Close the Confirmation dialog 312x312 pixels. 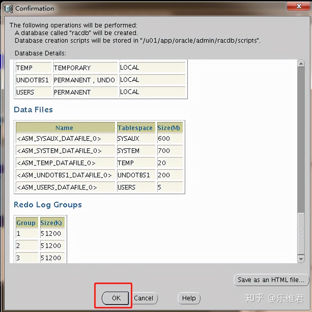coord(299,6)
